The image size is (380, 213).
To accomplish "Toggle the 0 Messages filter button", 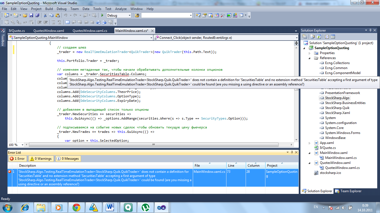I will click(x=68, y=159).
